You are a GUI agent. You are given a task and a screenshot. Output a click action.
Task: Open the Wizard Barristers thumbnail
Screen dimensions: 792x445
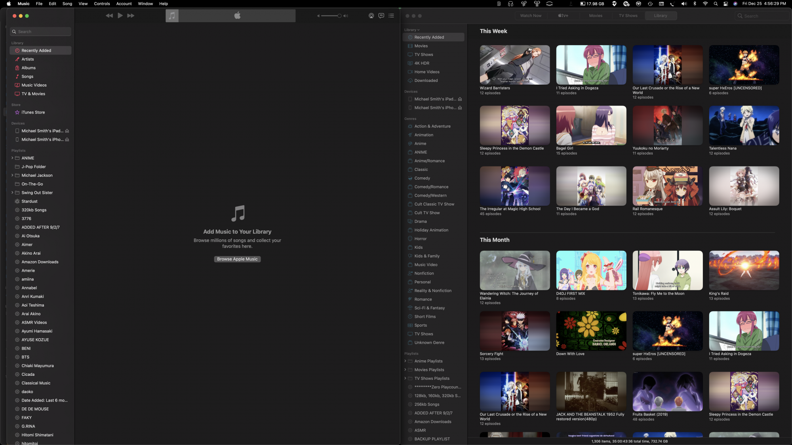coord(514,65)
